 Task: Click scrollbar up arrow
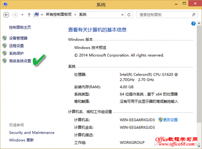point(199,23)
